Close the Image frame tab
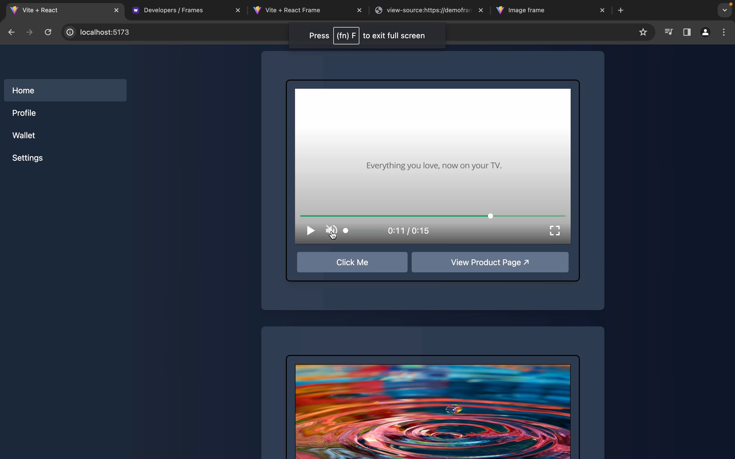Viewport: 735px width, 459px height. [x=603, y=10]
